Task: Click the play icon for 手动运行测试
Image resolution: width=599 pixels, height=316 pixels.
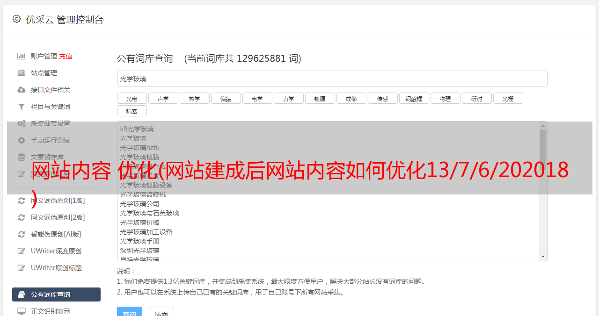Action: pos(22,140)
